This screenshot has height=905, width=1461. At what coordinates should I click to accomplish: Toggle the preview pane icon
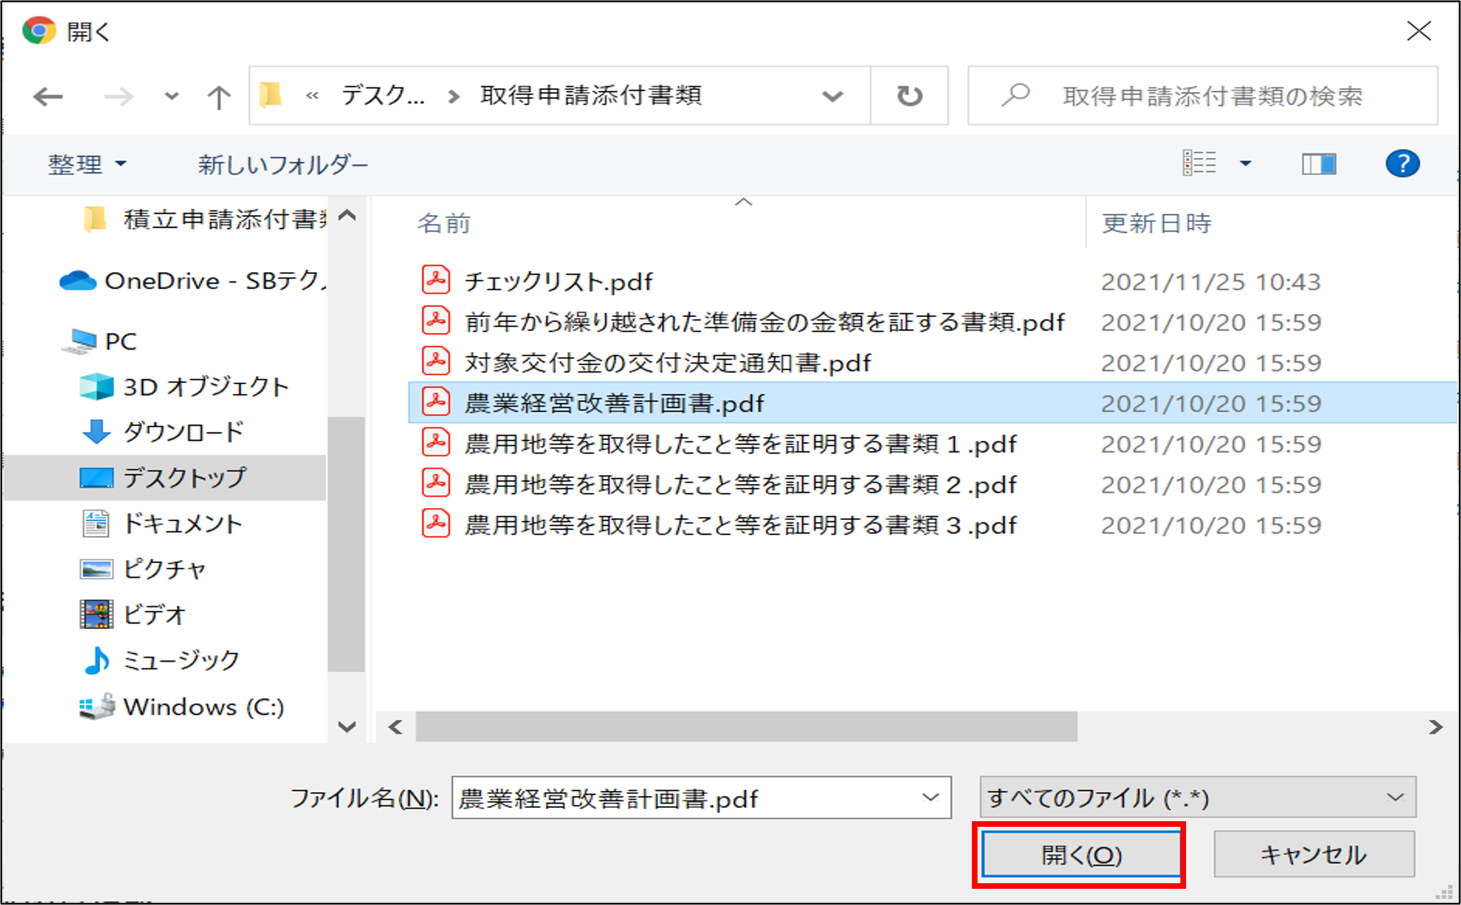click(x=1318, y=163)
